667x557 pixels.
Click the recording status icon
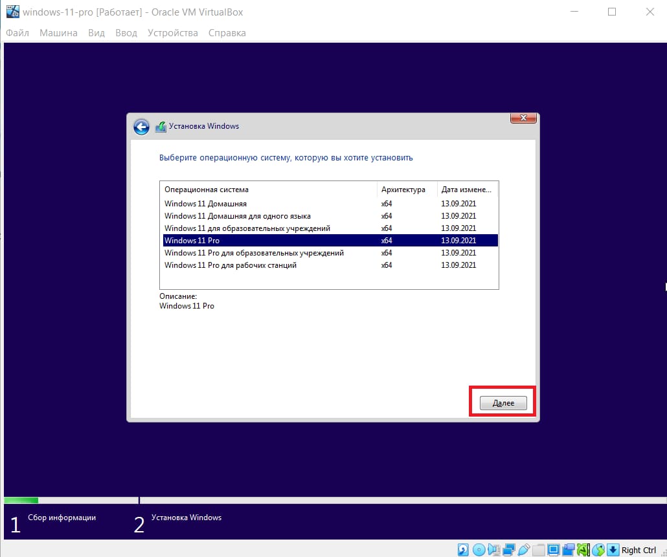pyautogui.click(x=569, y=550)
